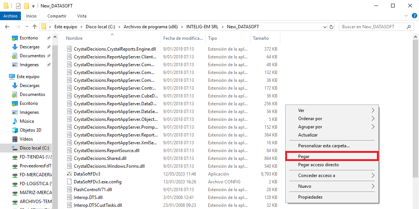Switch to the Inicio ribbon tab
Image resolution: width=419 pixels, height=209 pixels.
coord(31,16)
